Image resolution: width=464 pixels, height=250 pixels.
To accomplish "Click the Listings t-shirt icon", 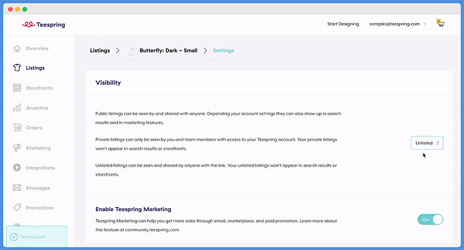I will (x=17, y=68).
